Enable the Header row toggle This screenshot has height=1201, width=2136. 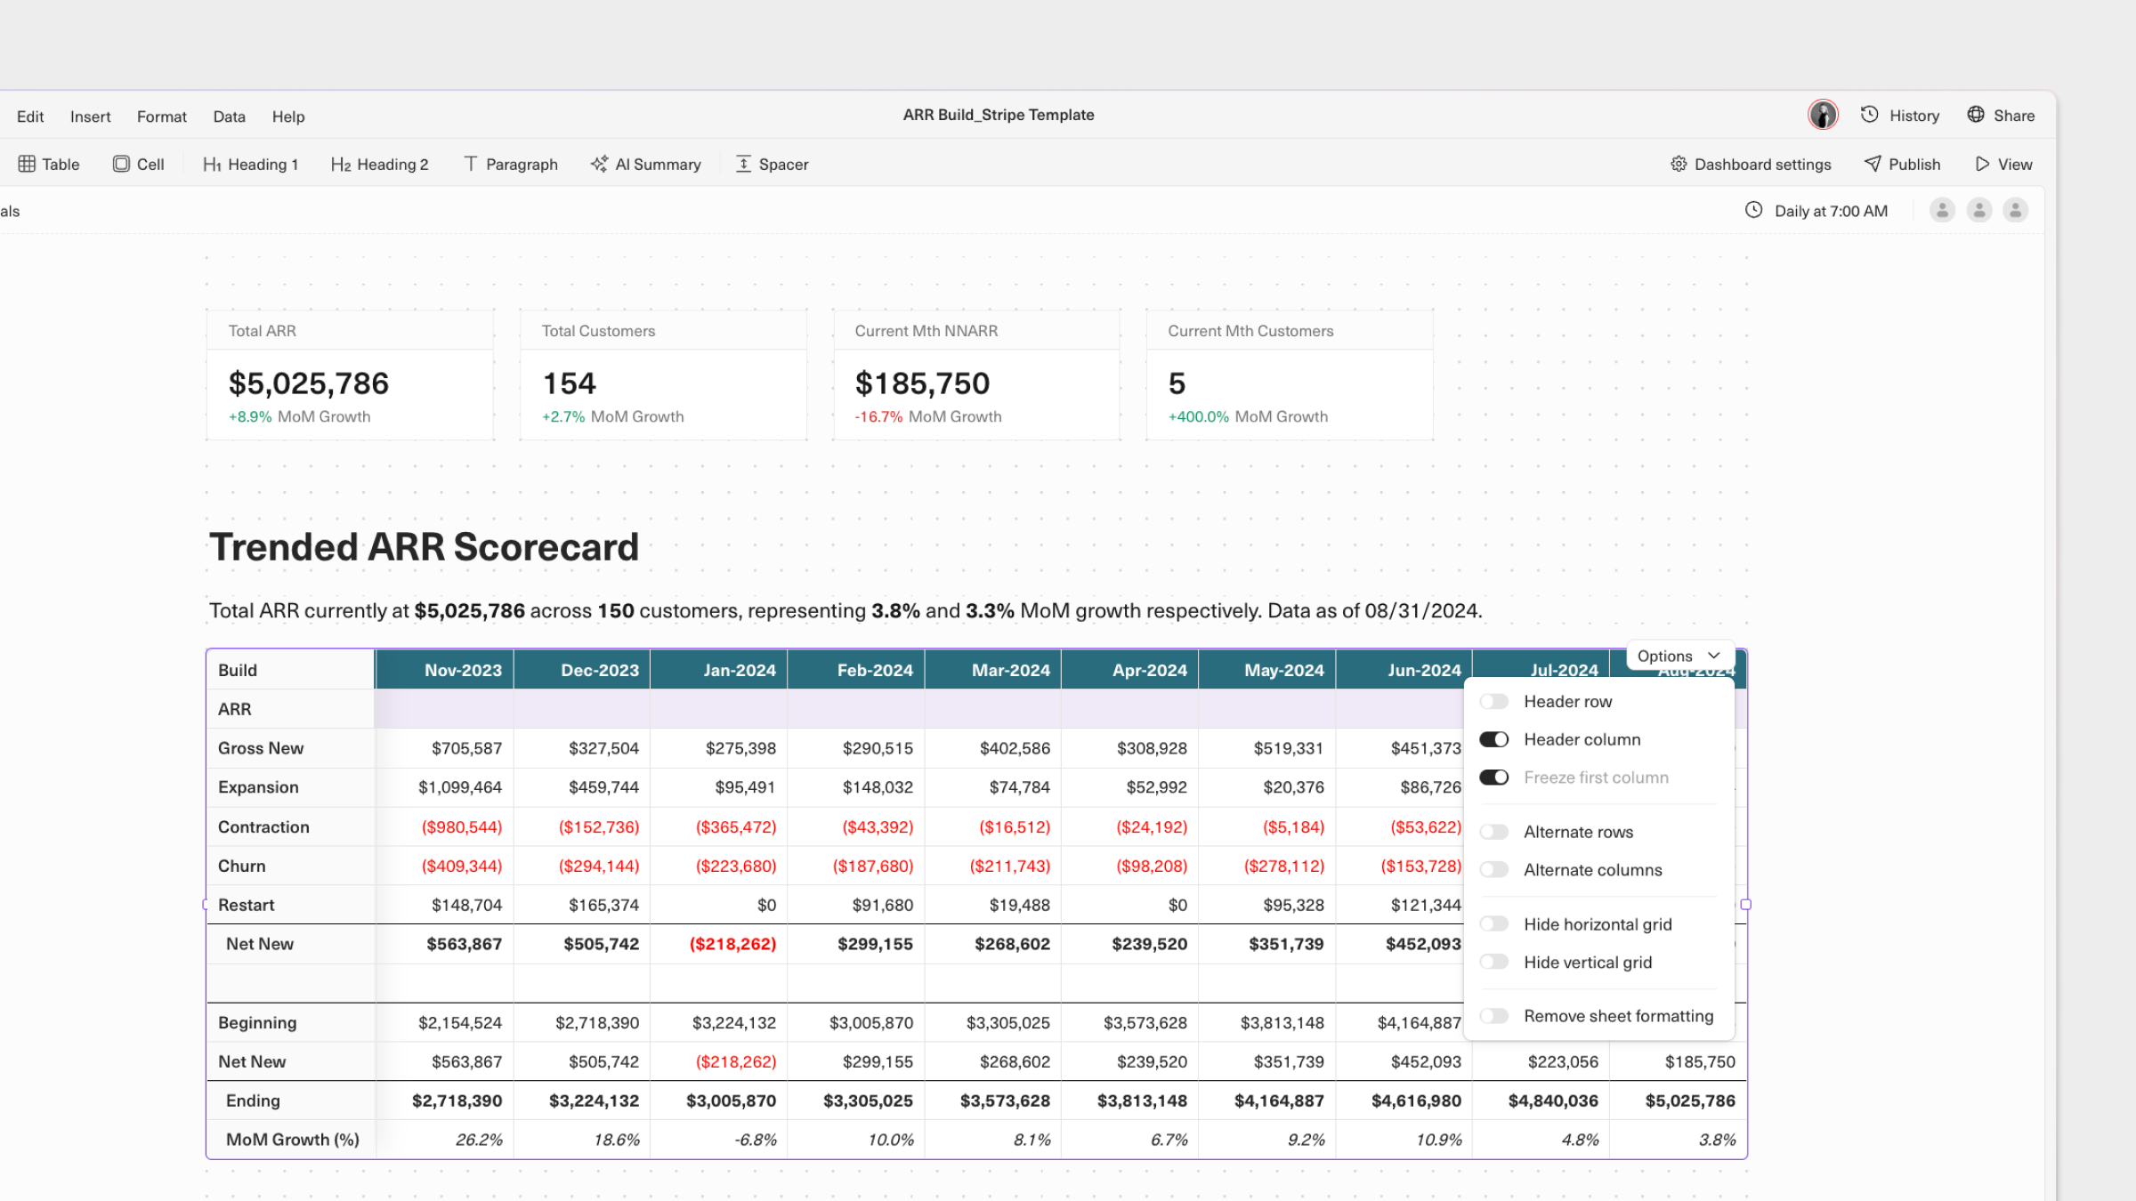[x=1494, y=702]
